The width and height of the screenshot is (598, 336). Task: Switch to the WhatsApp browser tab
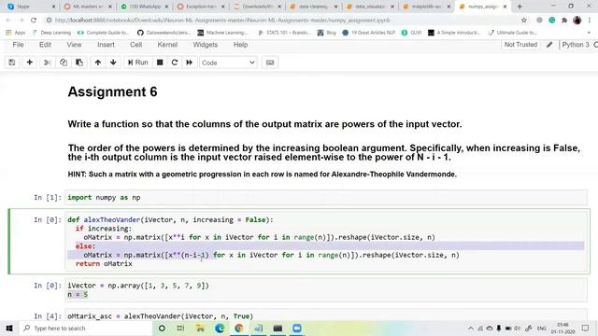145,7
